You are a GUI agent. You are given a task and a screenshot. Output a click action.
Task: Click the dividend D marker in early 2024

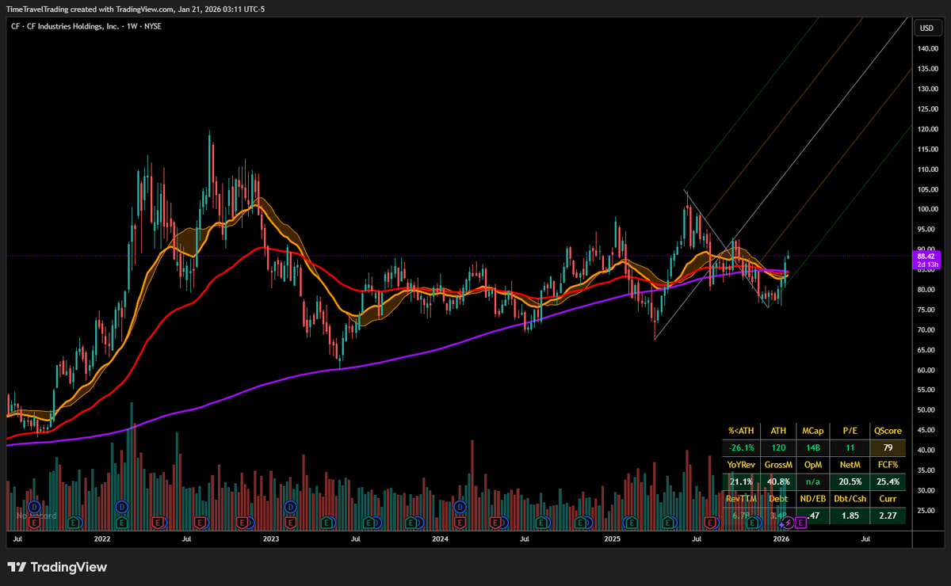460,507
